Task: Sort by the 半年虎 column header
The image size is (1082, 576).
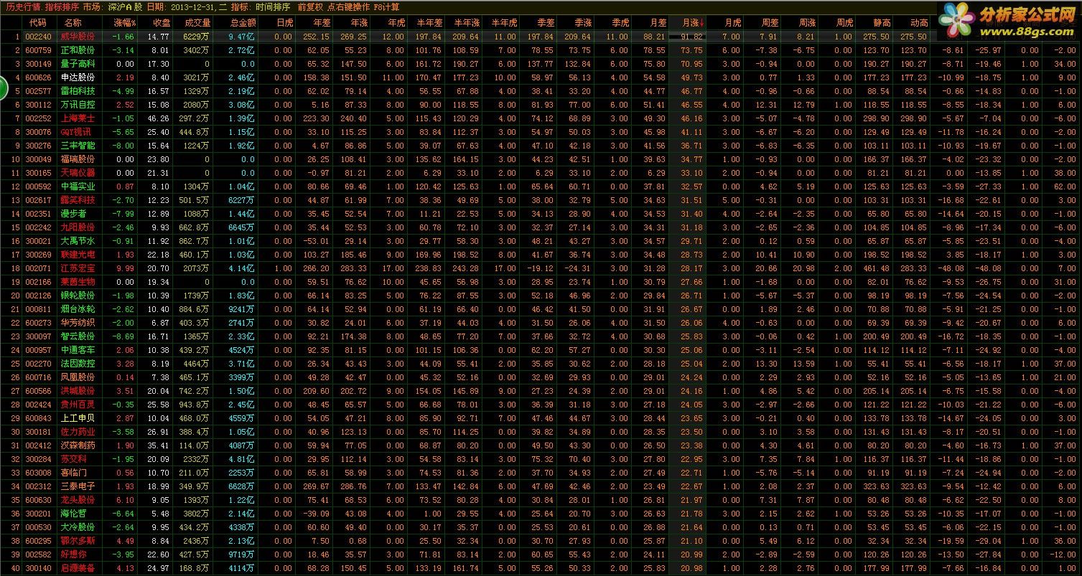Action: (504, 23)
